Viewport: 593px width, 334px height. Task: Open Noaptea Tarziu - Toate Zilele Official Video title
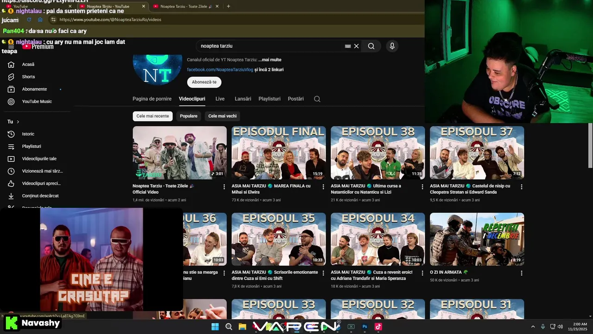163,189
